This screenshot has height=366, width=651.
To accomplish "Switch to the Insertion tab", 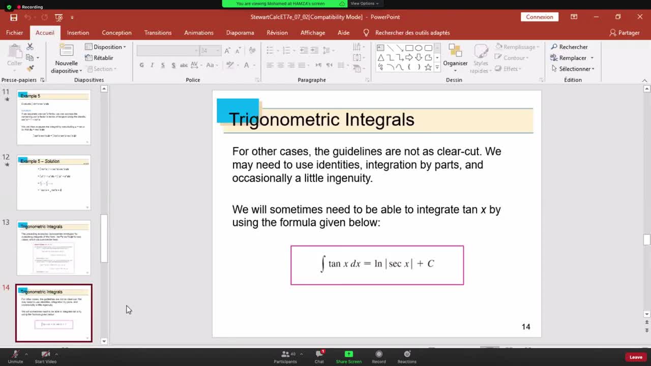I will [78, 33].
